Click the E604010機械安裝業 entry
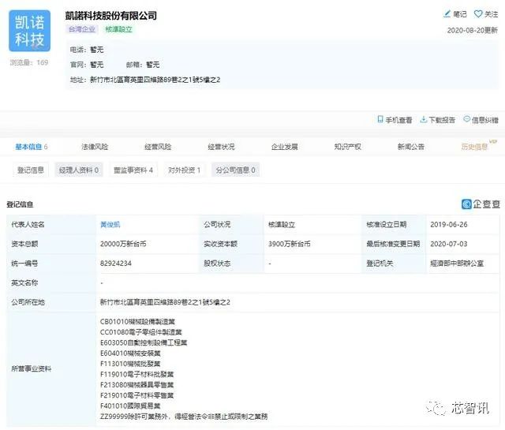This screenshot has width=505, height=430. [130, 353]
